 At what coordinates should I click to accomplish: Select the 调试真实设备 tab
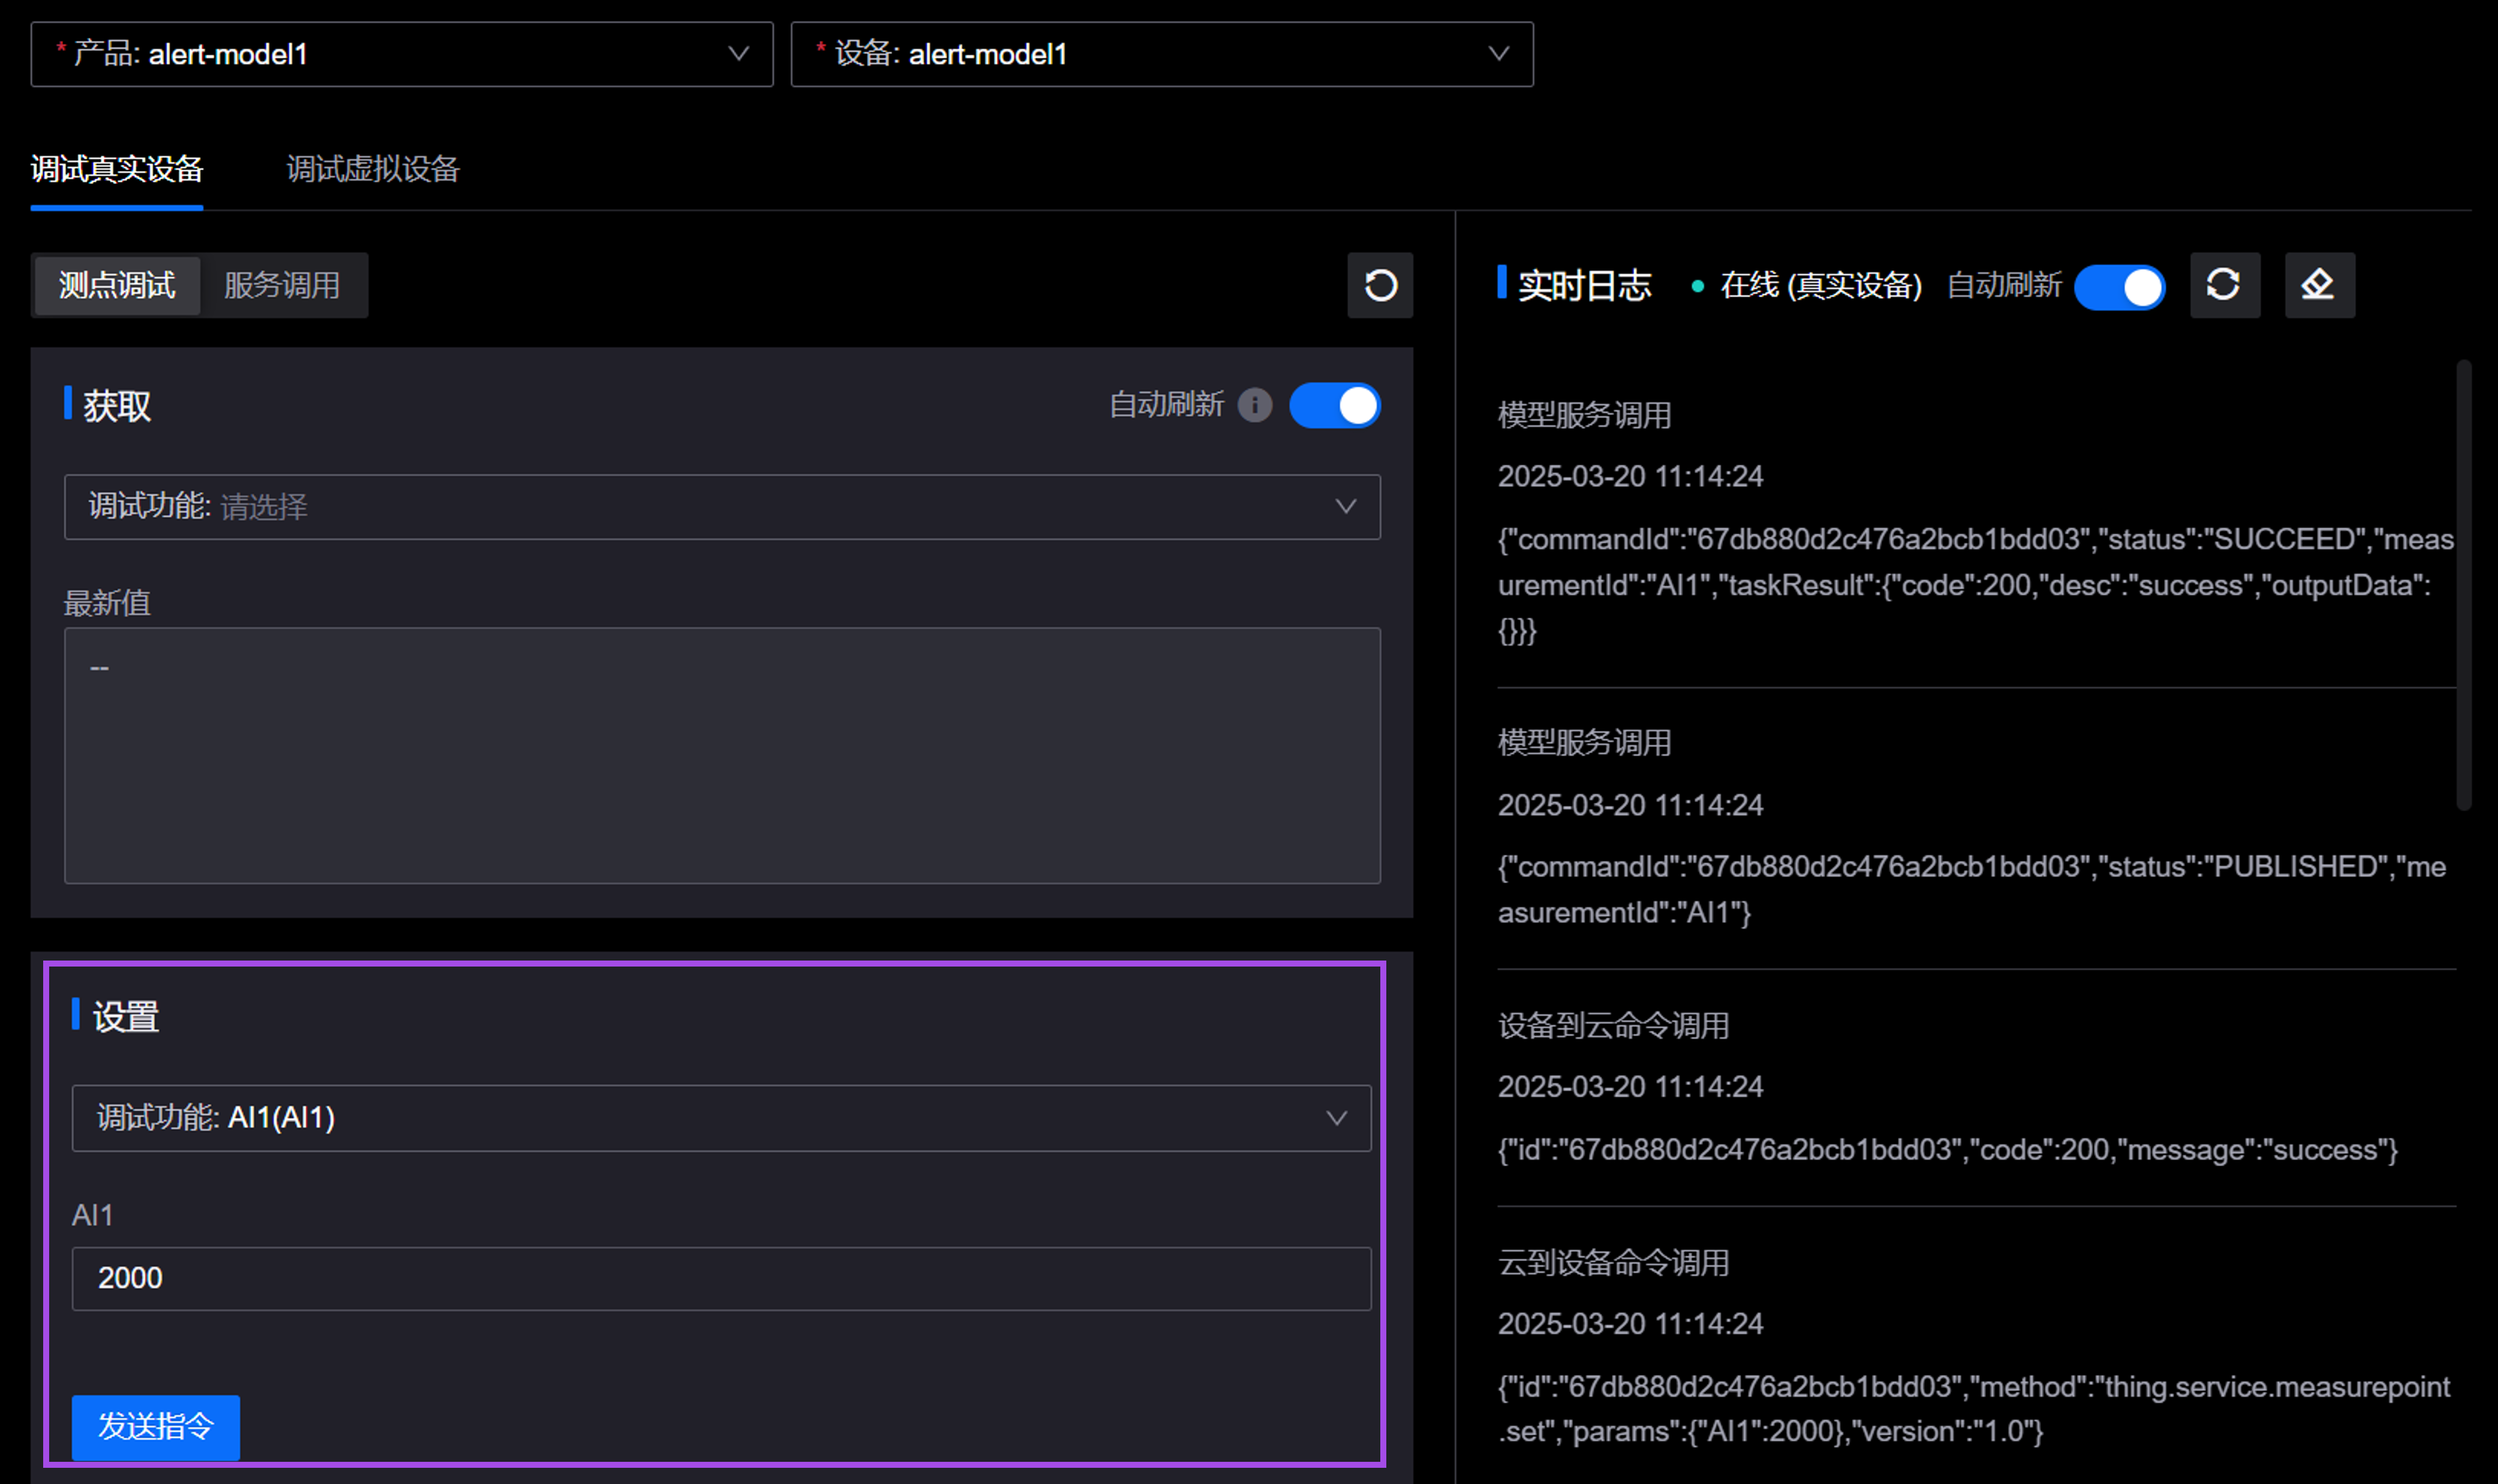(x=116, y=169)
